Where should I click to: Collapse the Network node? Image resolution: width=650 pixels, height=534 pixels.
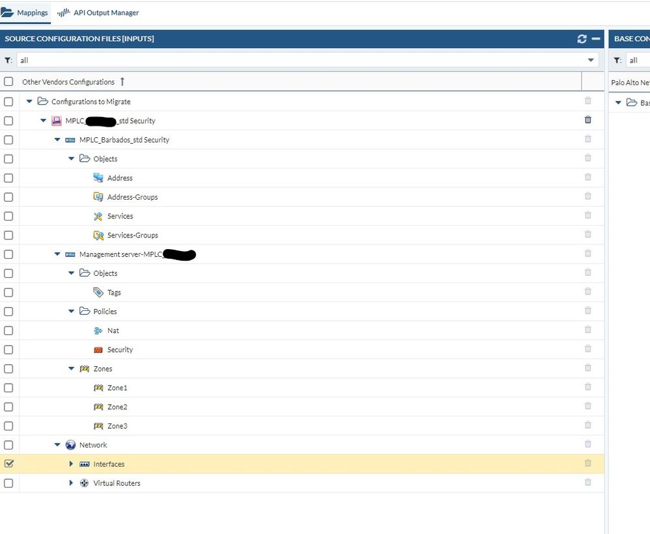[x=57, y=444]
